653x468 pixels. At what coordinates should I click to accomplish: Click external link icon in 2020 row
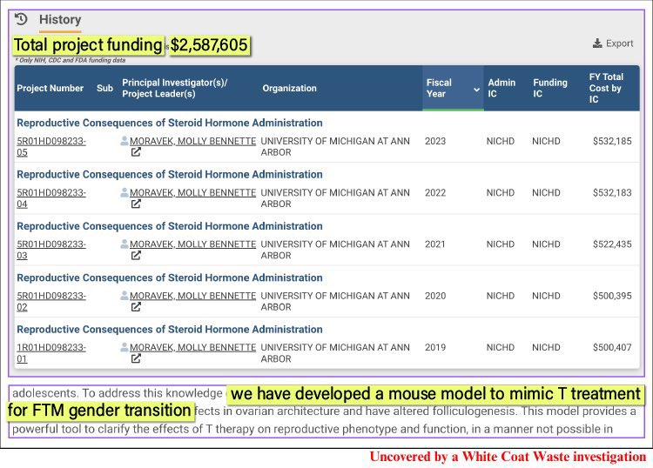pos(136,307)
